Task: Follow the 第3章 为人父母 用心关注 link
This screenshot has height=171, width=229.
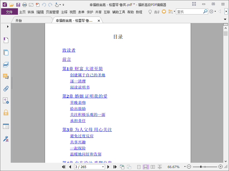Action: coord(87,130)
